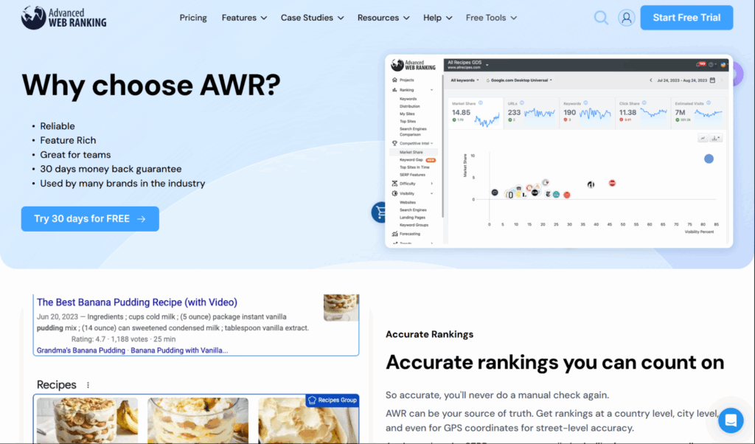Open the chat support bubble icon

click(730, 420)
